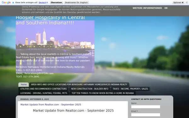Open Area Info and Office Locations tab
This screenshot has width=189, height=118.
click(x=79, y=85)
